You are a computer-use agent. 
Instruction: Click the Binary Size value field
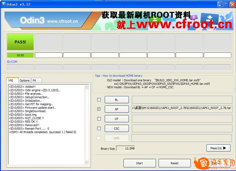126,148
